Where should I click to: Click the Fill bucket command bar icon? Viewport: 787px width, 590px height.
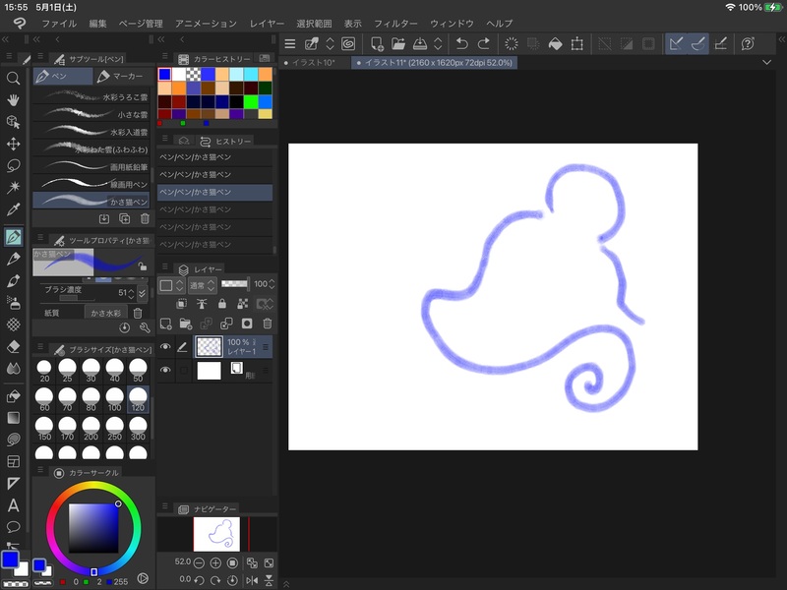pos(555,44)
